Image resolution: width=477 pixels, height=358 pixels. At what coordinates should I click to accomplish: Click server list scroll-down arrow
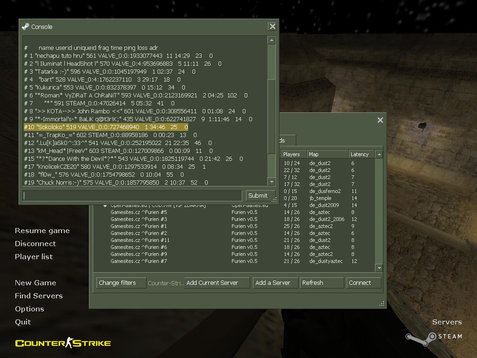pos(379,268)
